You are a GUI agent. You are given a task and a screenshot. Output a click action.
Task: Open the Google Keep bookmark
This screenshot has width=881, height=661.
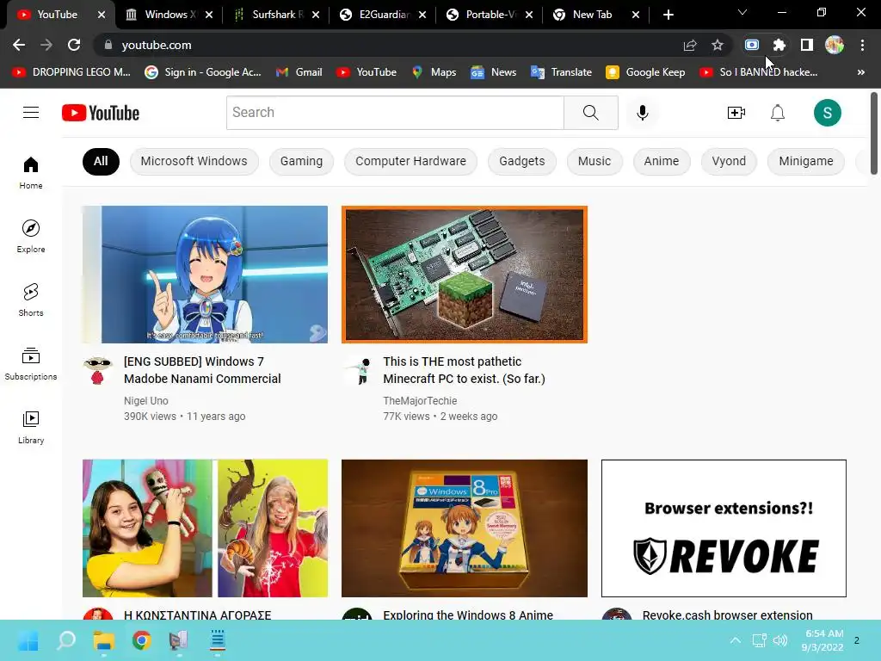point(645,72)
